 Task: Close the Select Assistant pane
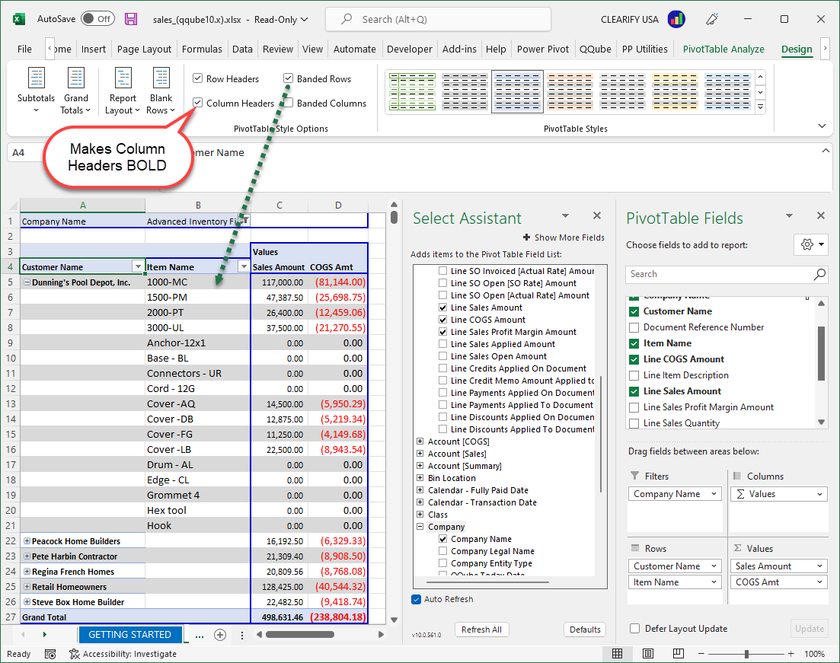coord(597,215)
